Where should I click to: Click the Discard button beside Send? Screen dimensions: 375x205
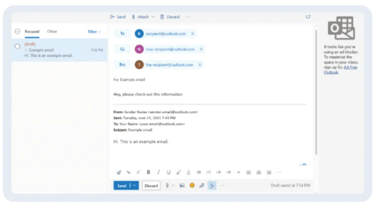tap(151, 186)
